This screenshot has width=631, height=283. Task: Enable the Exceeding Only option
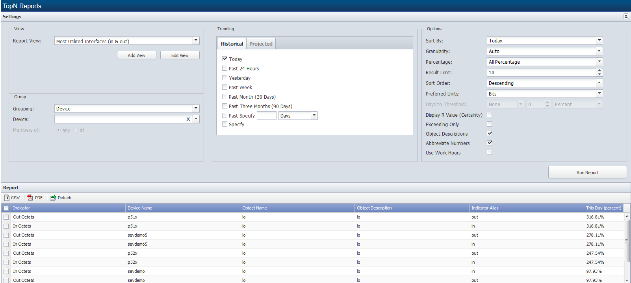(490, 124)
